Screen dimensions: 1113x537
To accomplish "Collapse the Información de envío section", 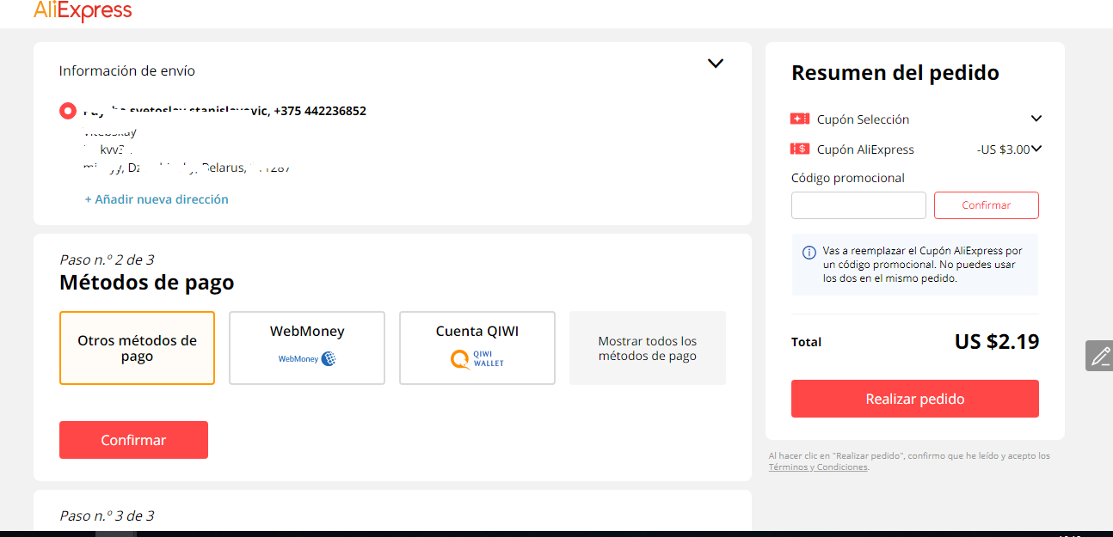I will pos(716,64).
